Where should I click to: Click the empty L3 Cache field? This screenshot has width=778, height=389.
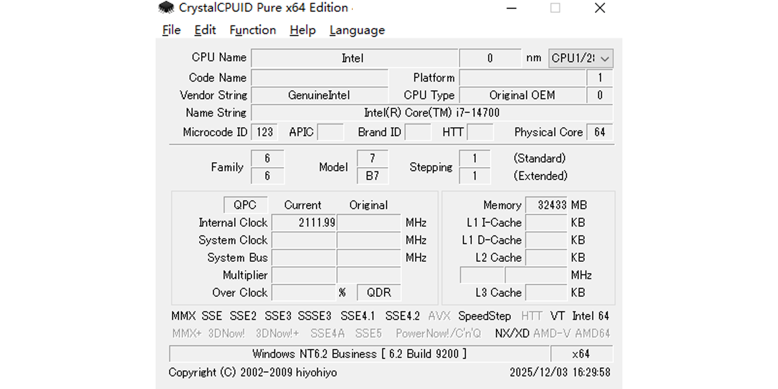click(x=547, y=292)
